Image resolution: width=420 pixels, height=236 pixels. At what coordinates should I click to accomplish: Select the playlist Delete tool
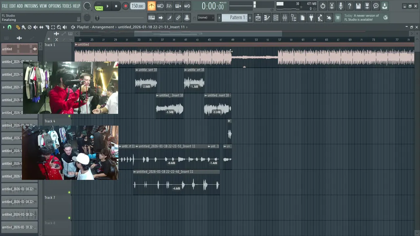pos(30,27)
